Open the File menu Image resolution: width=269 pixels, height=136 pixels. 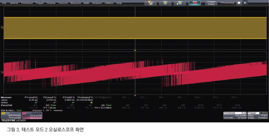pyautogui.click(x=4, y=3)
